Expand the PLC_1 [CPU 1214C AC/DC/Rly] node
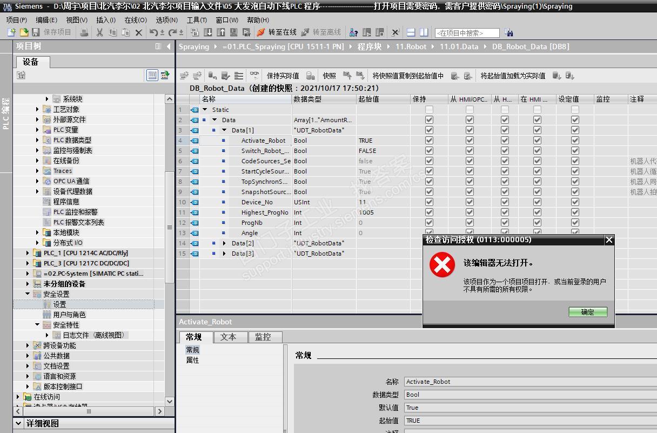The height and width of the screenshot is (433, 657). coord(28,253)
